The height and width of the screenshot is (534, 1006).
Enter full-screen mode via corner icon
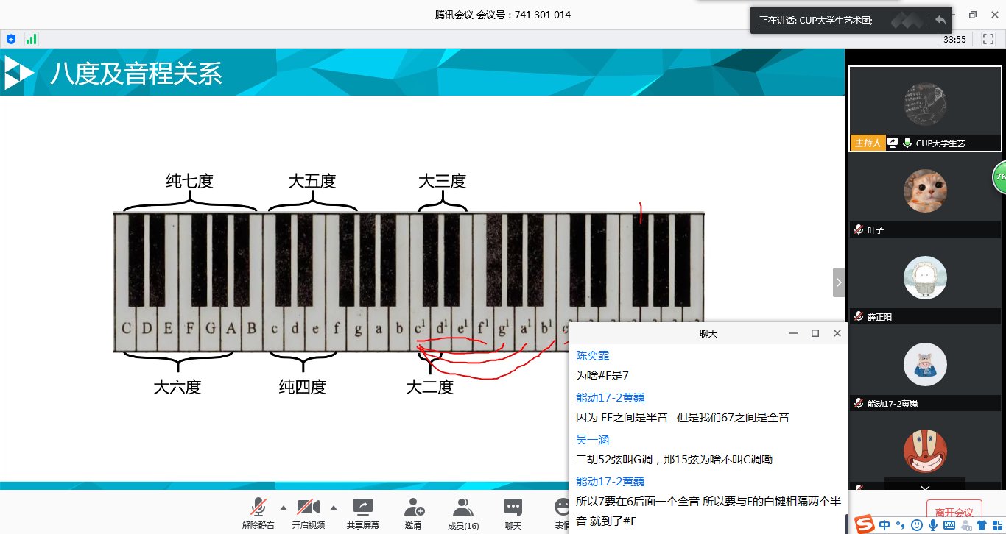pos(988,39)
